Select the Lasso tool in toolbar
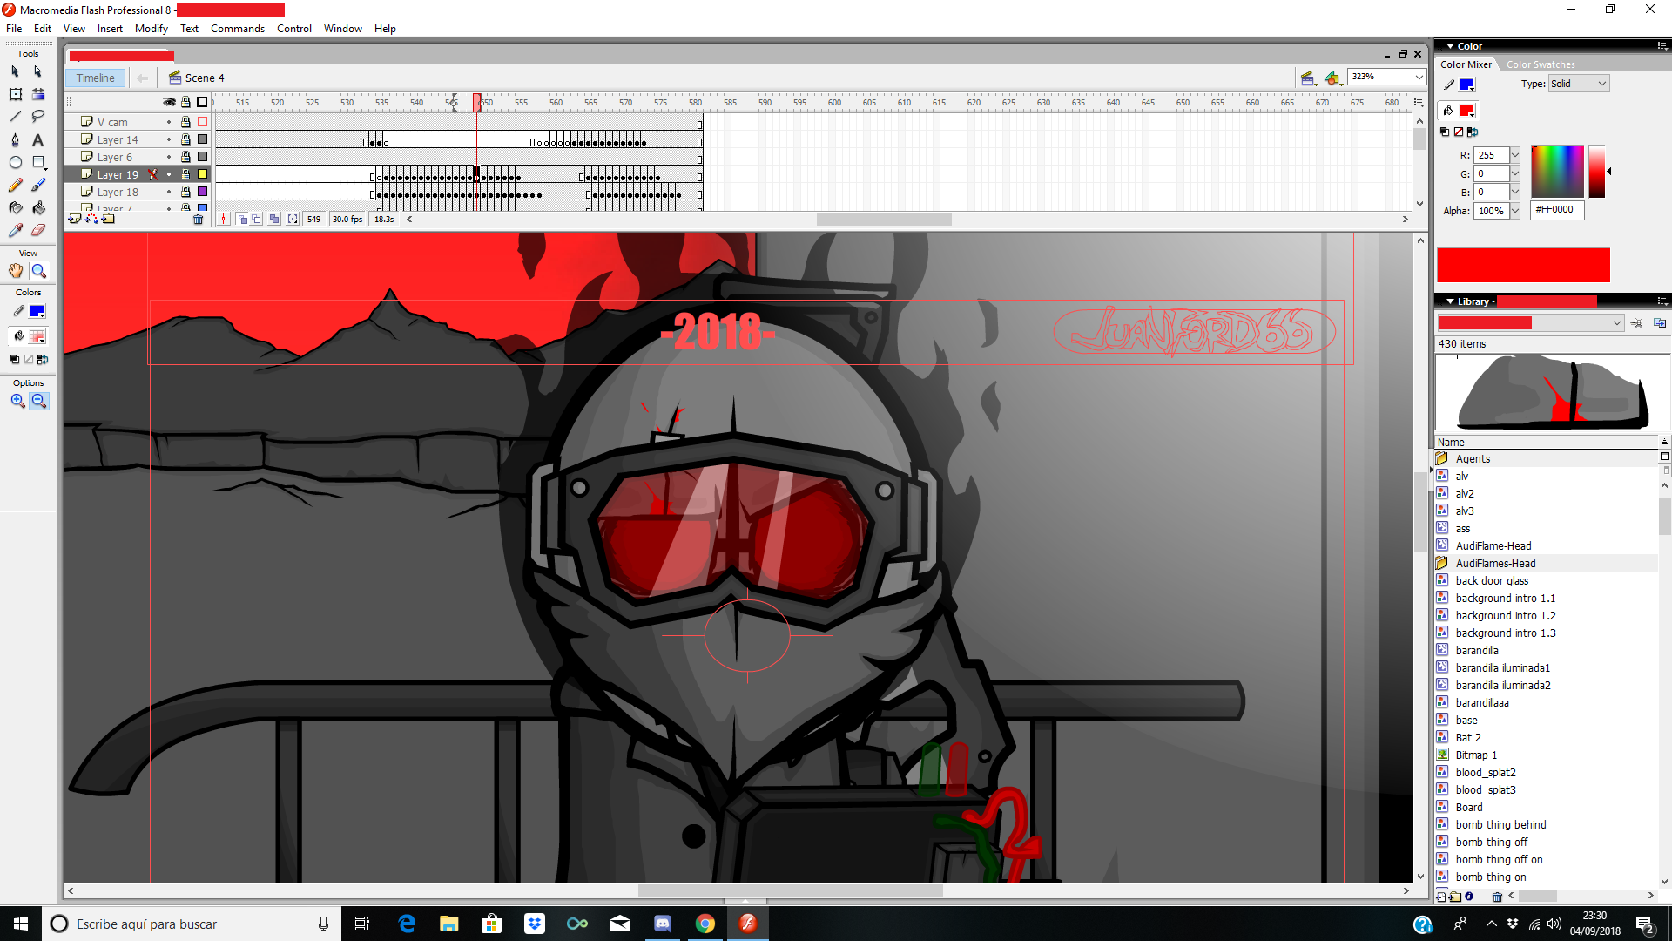This screenshot has height=941, width=1672. point(38,114)
